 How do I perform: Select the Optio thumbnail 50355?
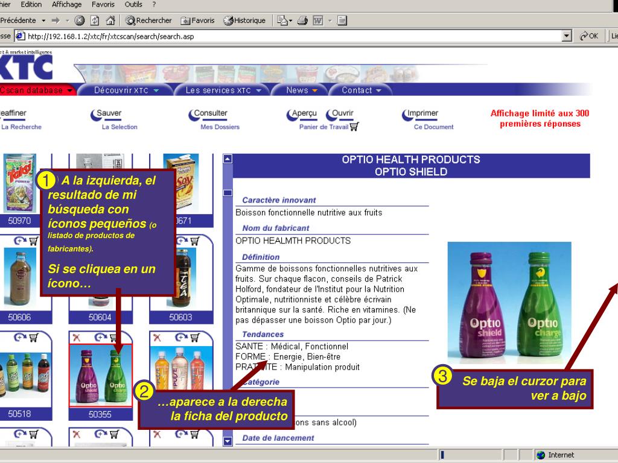101,375
